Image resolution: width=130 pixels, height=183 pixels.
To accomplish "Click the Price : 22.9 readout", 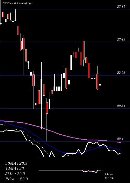I will (x=17, y=179).
